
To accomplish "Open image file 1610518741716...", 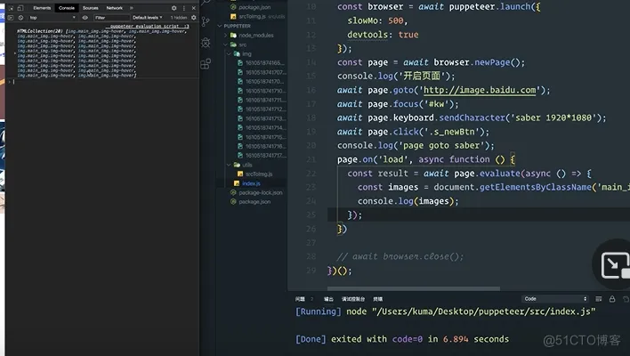I will (265, 146).
